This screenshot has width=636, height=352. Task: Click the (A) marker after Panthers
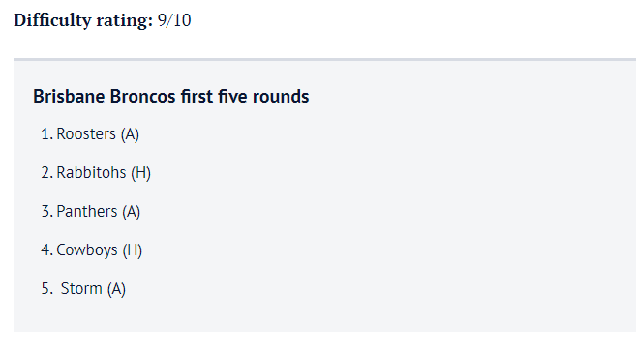pyautogui.click(x=132, y=212)
